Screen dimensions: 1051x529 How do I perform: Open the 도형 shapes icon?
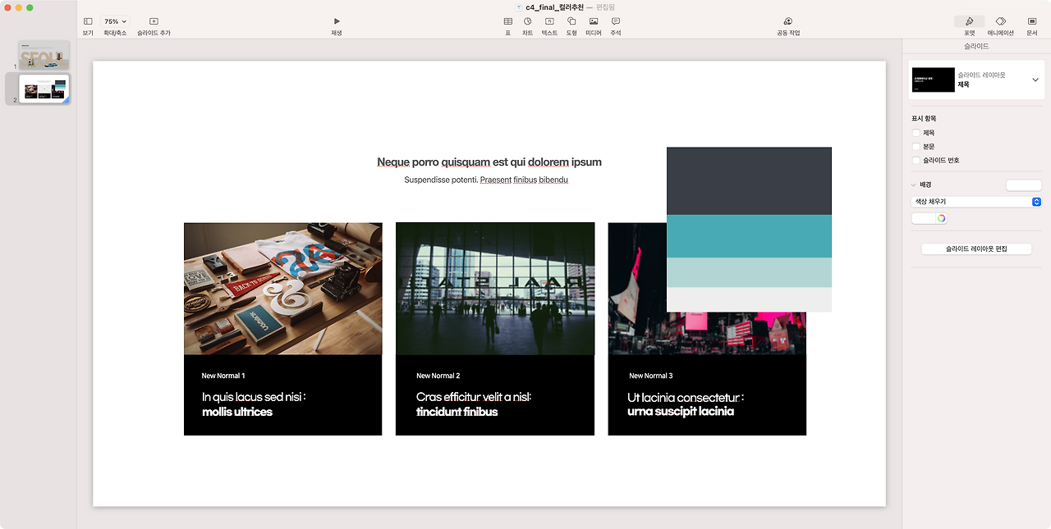(571, 21)
